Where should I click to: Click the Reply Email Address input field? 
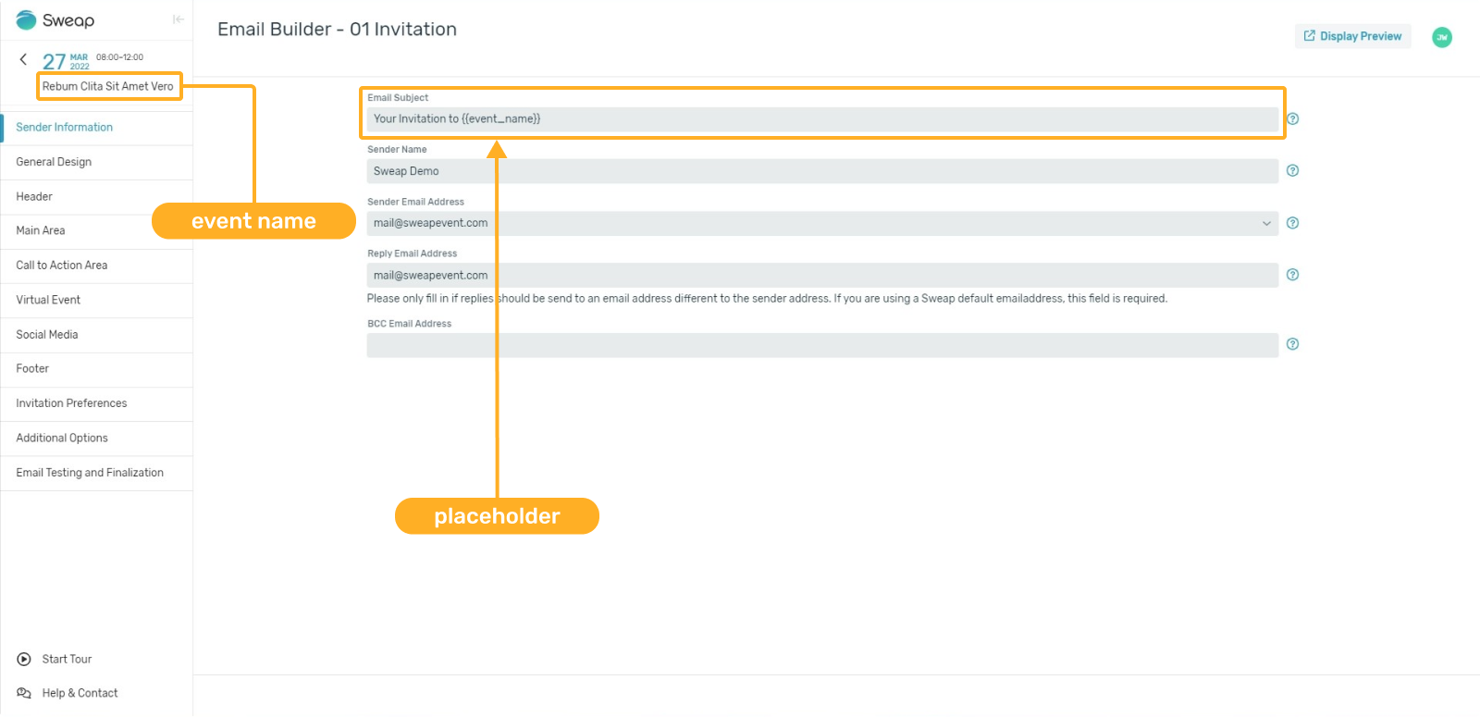coord(822,275)
